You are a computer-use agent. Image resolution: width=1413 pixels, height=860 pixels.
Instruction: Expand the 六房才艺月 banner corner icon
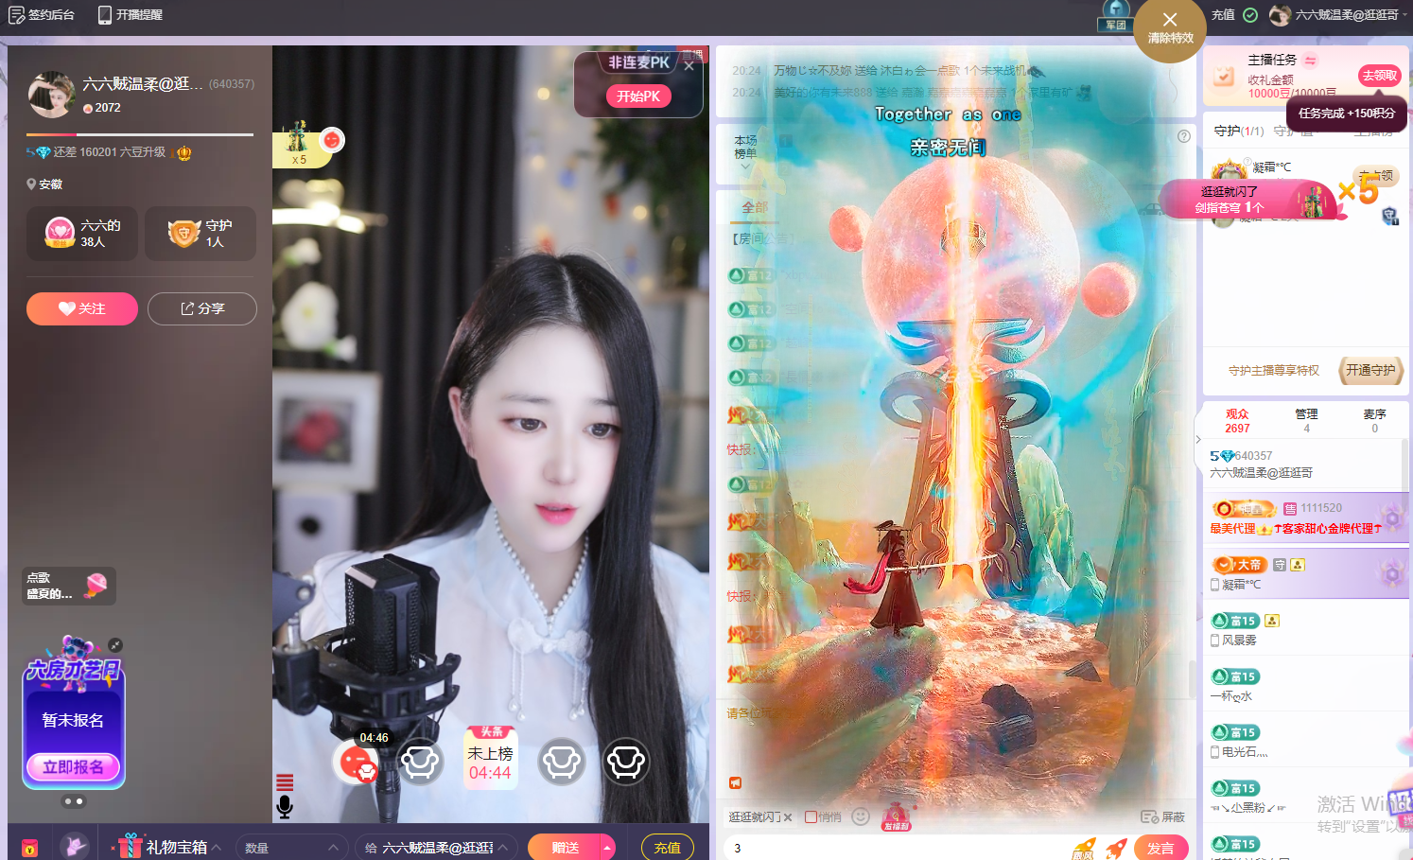115,645
